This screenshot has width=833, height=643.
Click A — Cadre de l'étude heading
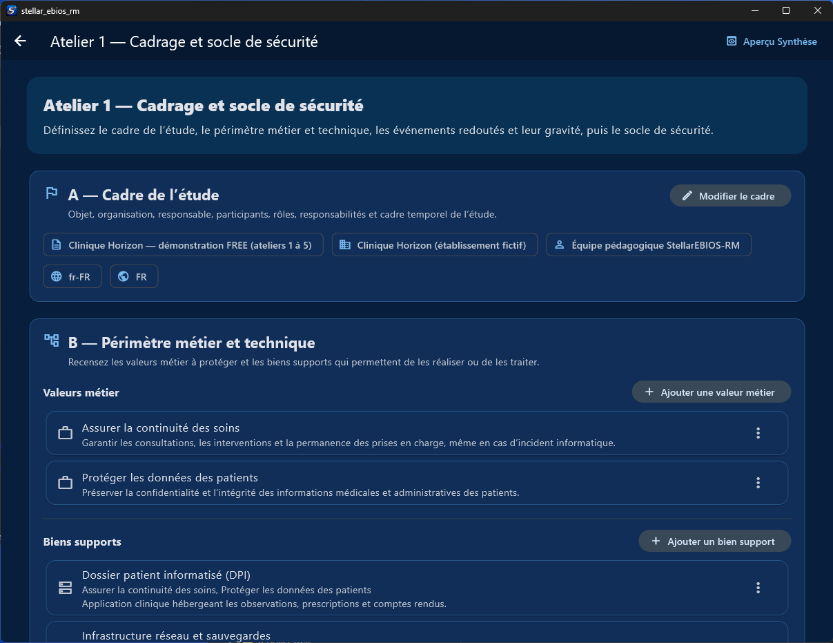tap(144, 195)
